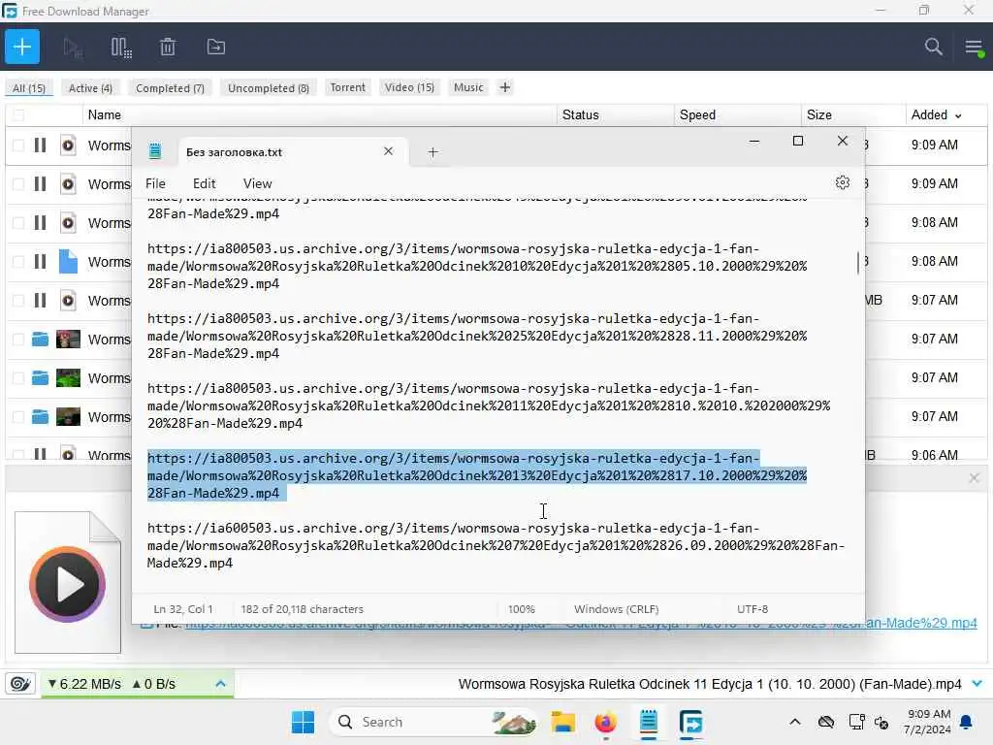Switch to the Torrent filter tab
The width and height of the screenshot is (993, 745).
pyautogui.click(x=348, y=87)
